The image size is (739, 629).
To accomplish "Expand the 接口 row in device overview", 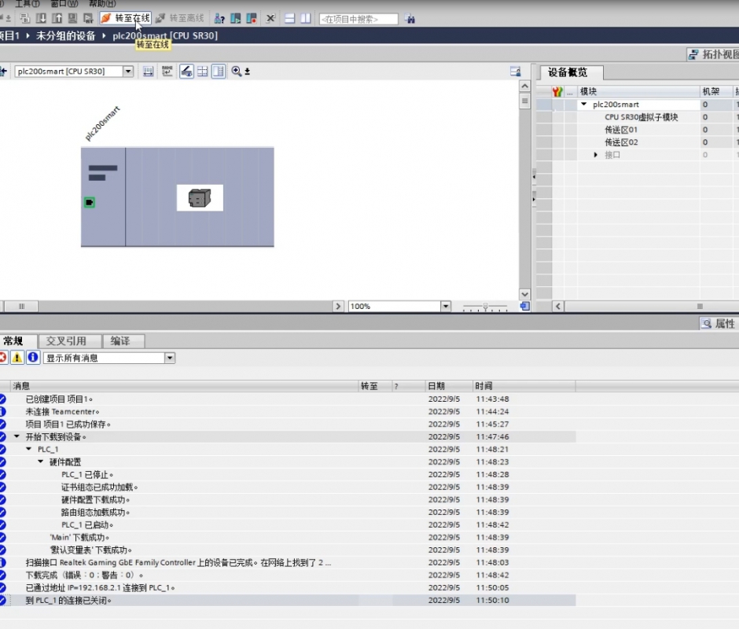I will (596, 155).
